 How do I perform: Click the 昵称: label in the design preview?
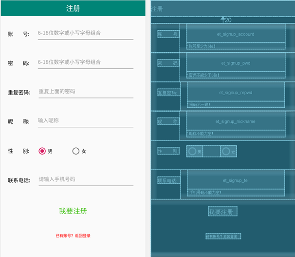(x=18, y=122)
